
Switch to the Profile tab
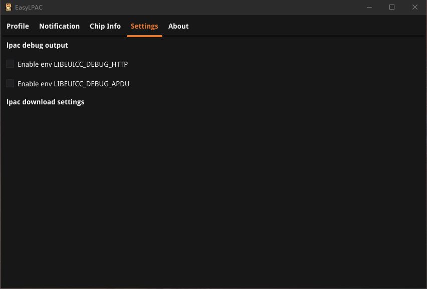point(18,26)
